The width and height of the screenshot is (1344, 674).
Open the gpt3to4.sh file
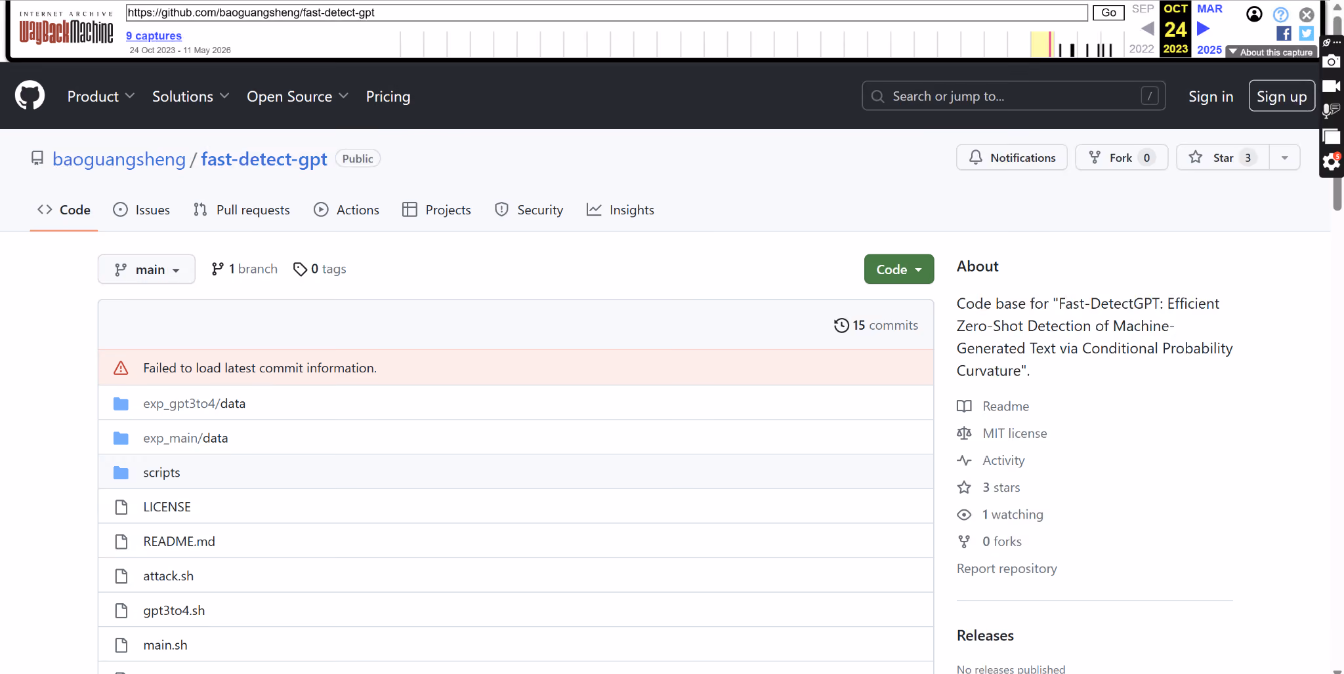coord(174,610)
